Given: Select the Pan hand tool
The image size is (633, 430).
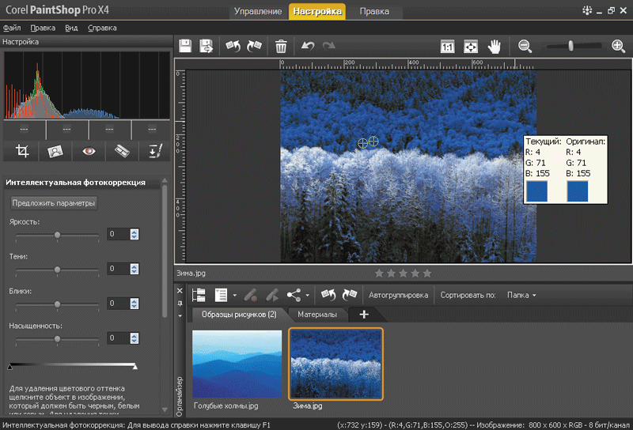Looking at the screenshot, I should coord(495,47).
